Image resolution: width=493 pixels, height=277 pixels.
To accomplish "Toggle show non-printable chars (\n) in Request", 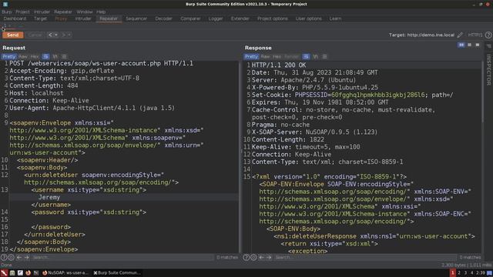I will (55, 56).
